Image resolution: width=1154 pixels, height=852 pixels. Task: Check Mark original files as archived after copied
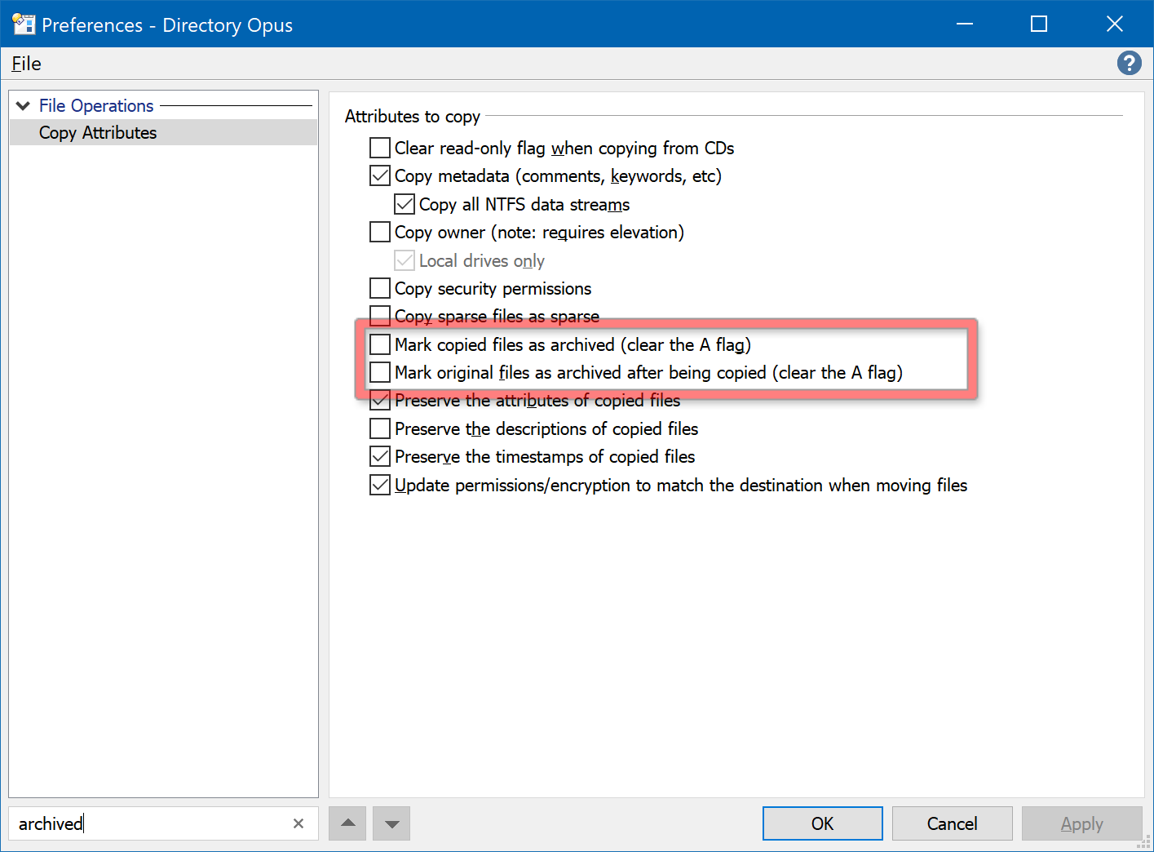pos(380,372)
